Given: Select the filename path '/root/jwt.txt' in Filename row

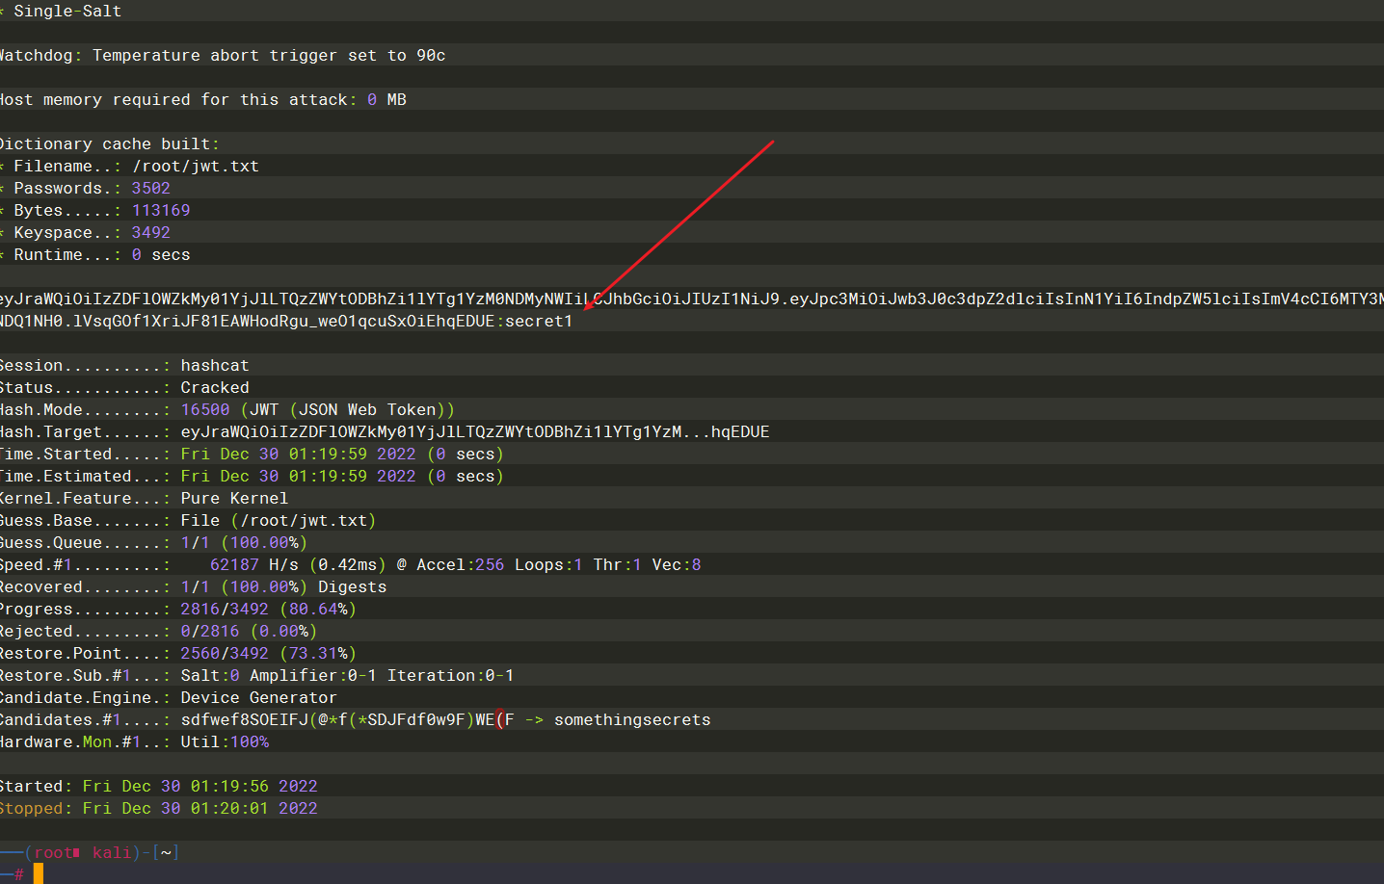Looking at the screenshot, I should pos(196,167).
